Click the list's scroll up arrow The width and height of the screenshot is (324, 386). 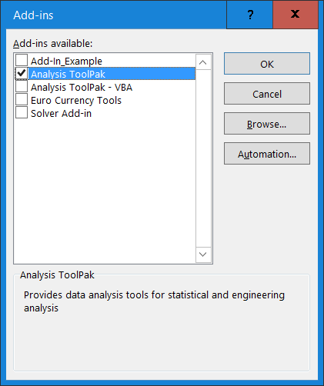[x=203, y=62]
